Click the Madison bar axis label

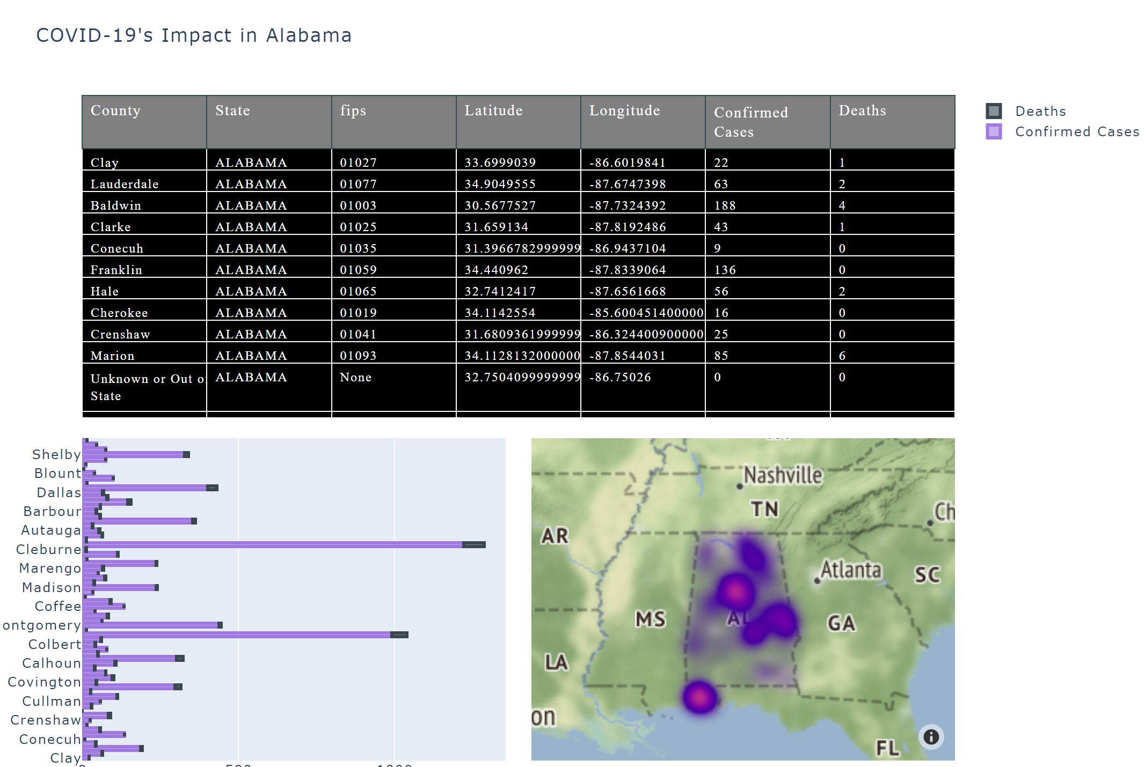point(52,587)
